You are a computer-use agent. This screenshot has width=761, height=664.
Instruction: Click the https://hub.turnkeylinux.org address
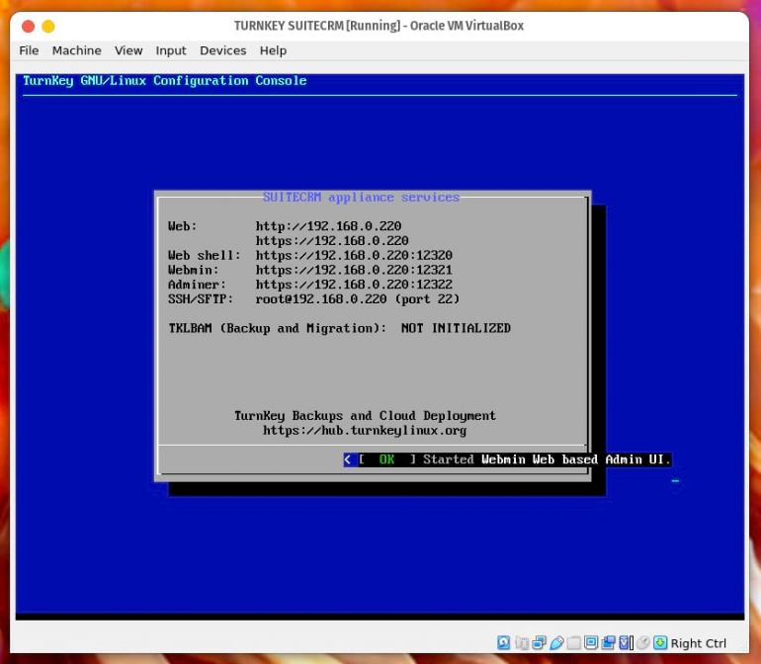[365, 431]
